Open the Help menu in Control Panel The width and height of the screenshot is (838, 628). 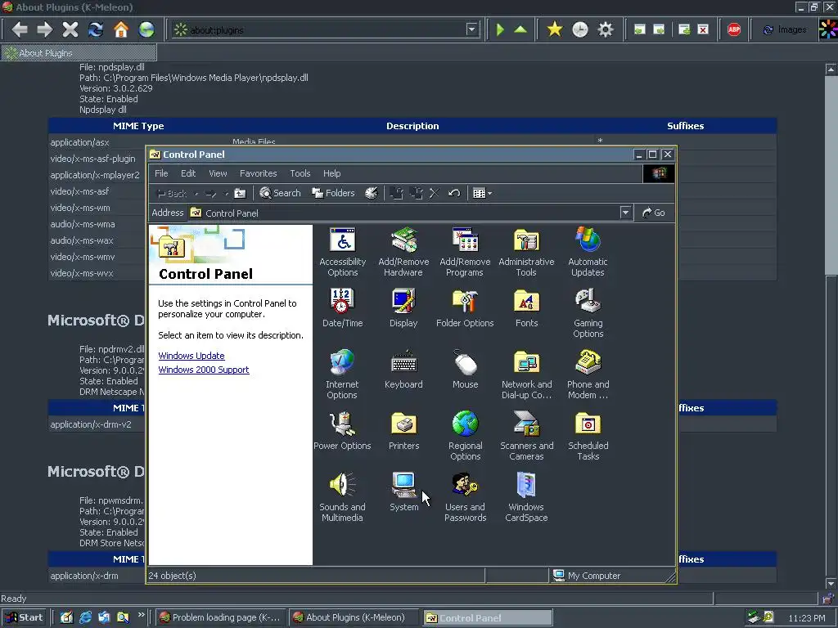(x=332, y=173)
